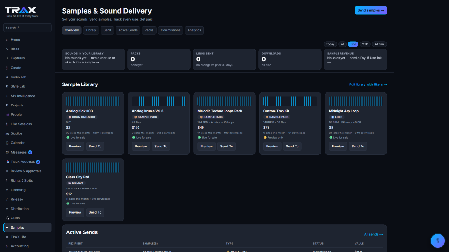
Task: Open Full library with filters link
Action: 368,84
